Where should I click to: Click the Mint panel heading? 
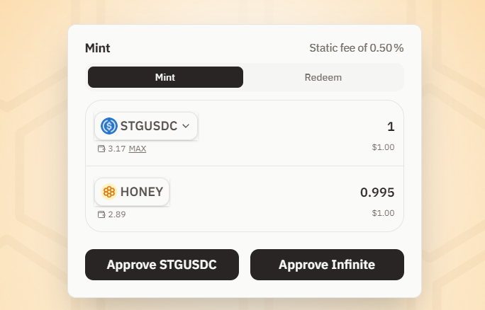point(98,48)
